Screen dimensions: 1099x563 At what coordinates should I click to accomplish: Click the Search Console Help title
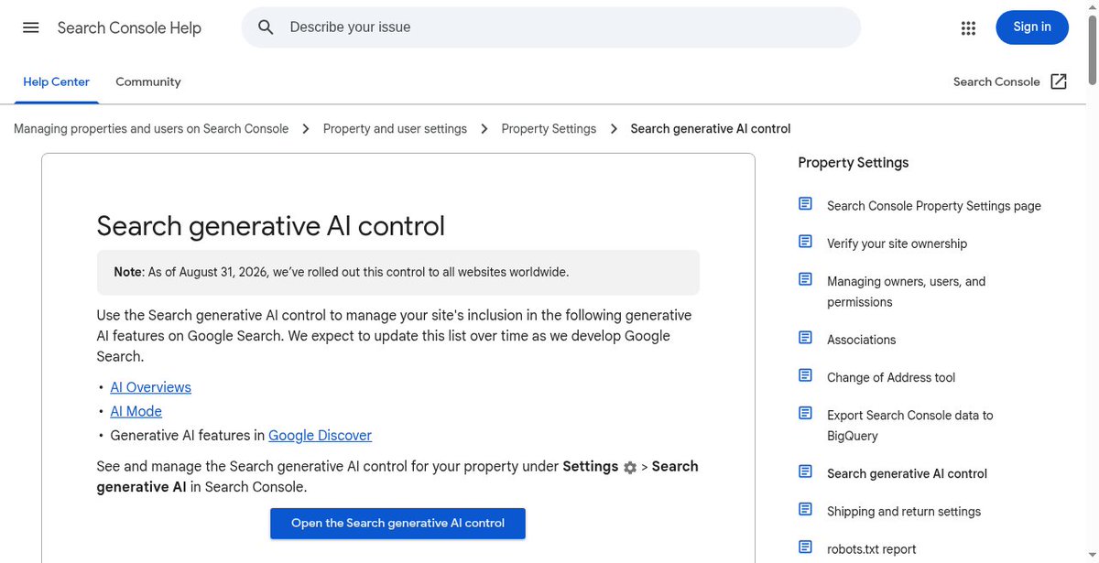click(129, 27)
